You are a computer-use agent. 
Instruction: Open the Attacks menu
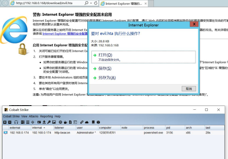click(x=33, y=116)
